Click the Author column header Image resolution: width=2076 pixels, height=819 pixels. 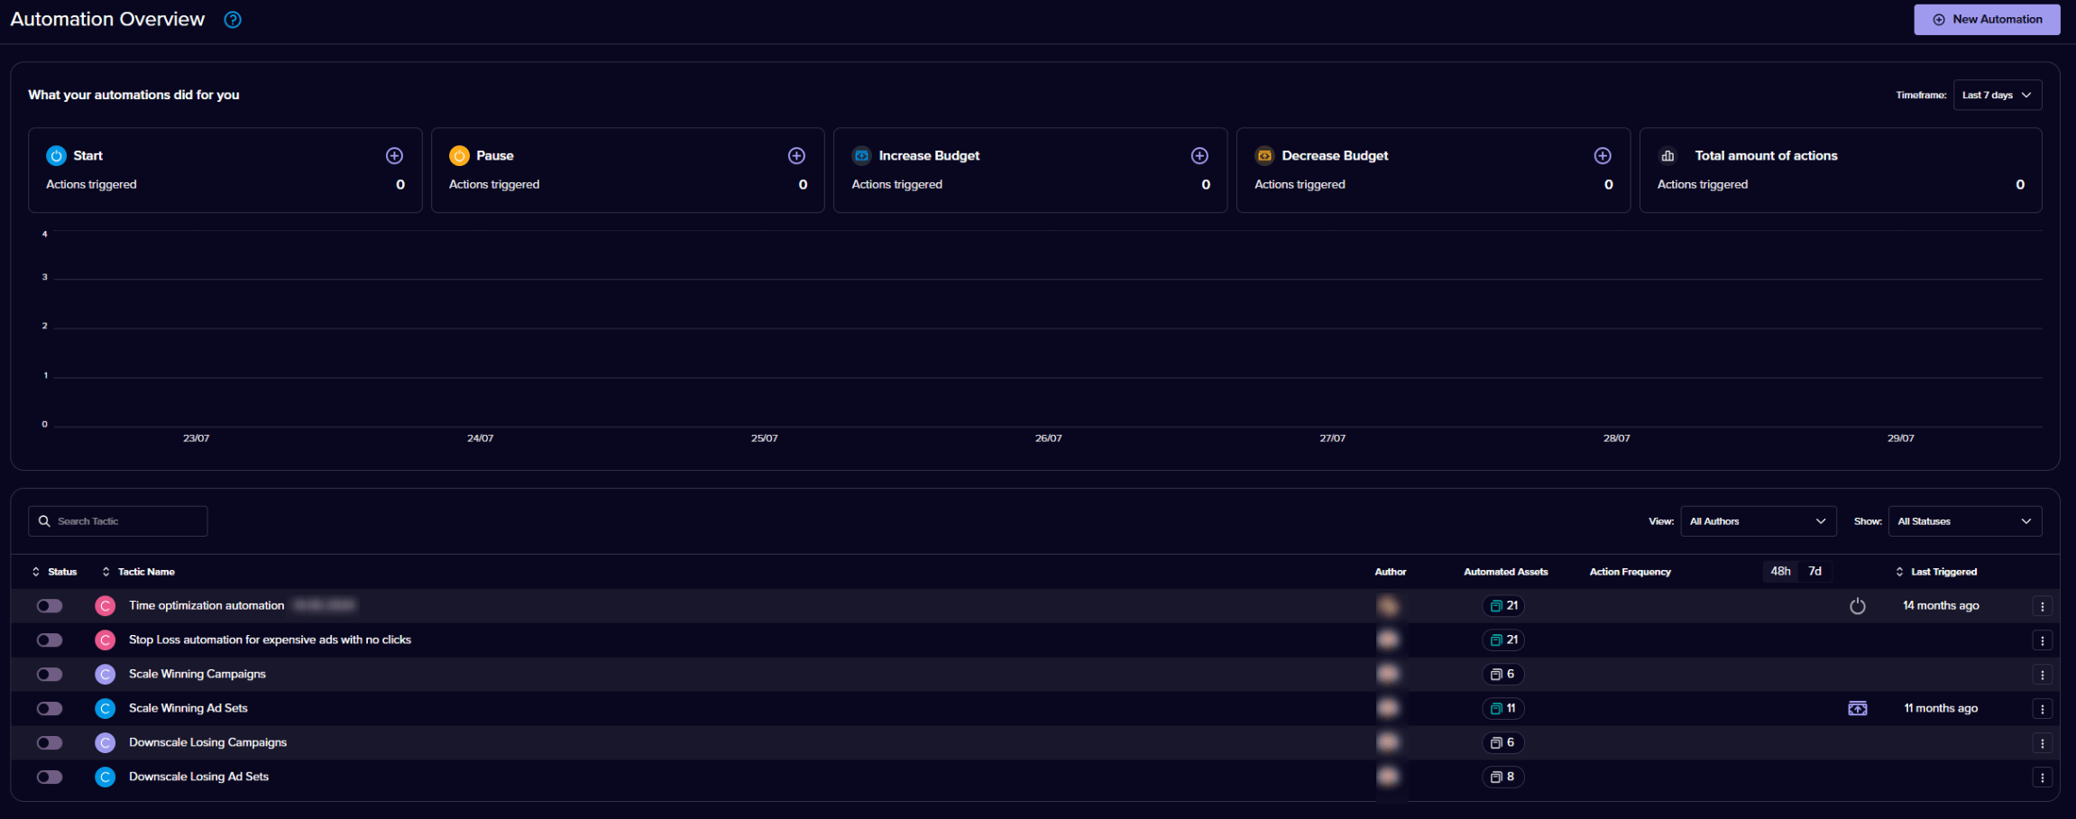(x=1390, y=572)
